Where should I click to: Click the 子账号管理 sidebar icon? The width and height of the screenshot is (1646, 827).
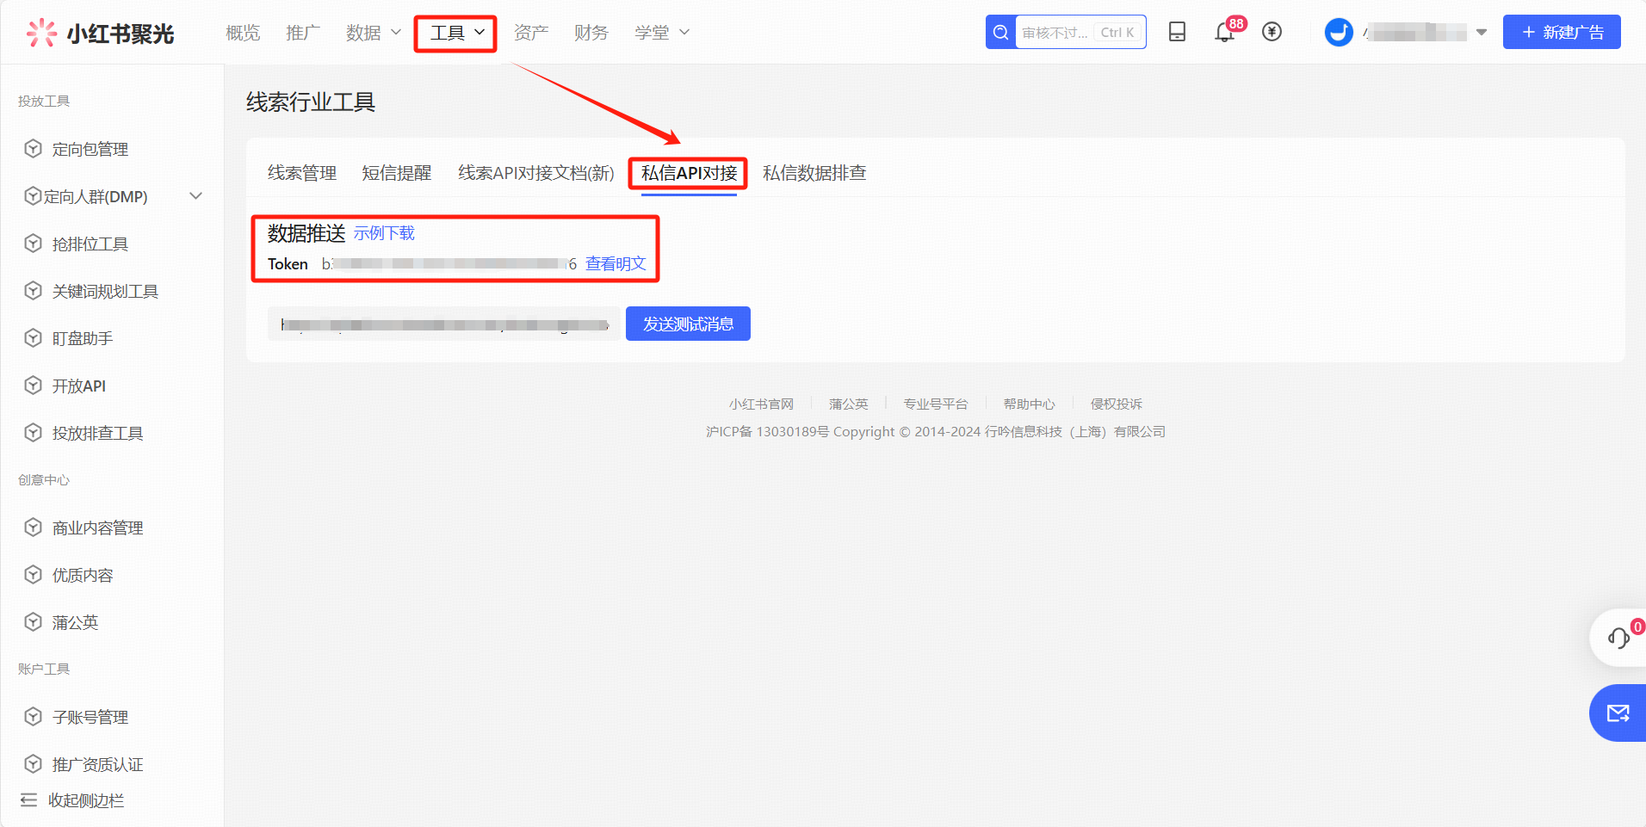coord(33,717)
